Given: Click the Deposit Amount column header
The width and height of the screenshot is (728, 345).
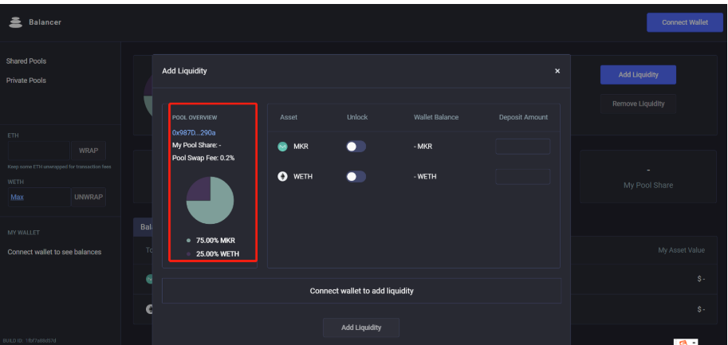Looking at the screenshot, I should point(523,117).
